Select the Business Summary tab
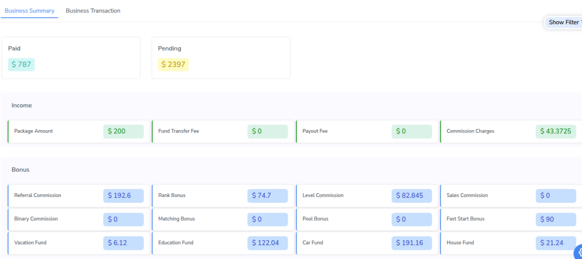 coord(30,11)
